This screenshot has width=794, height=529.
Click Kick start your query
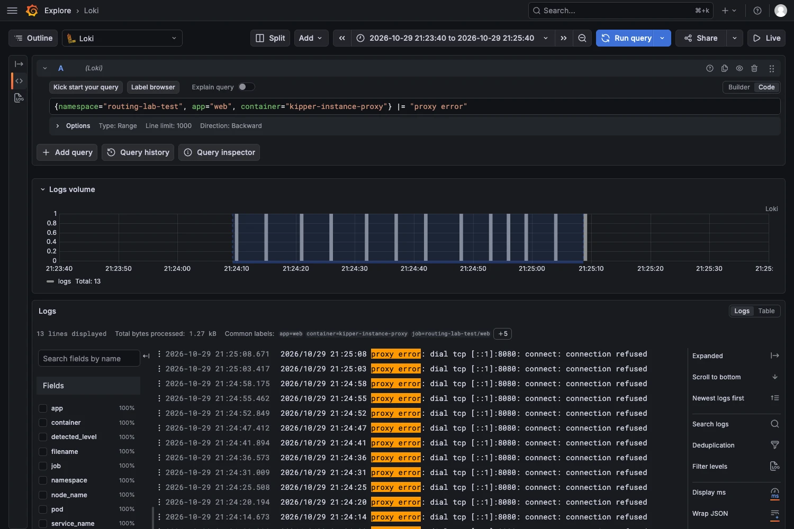pyautogui.click(x=86, y=87)
